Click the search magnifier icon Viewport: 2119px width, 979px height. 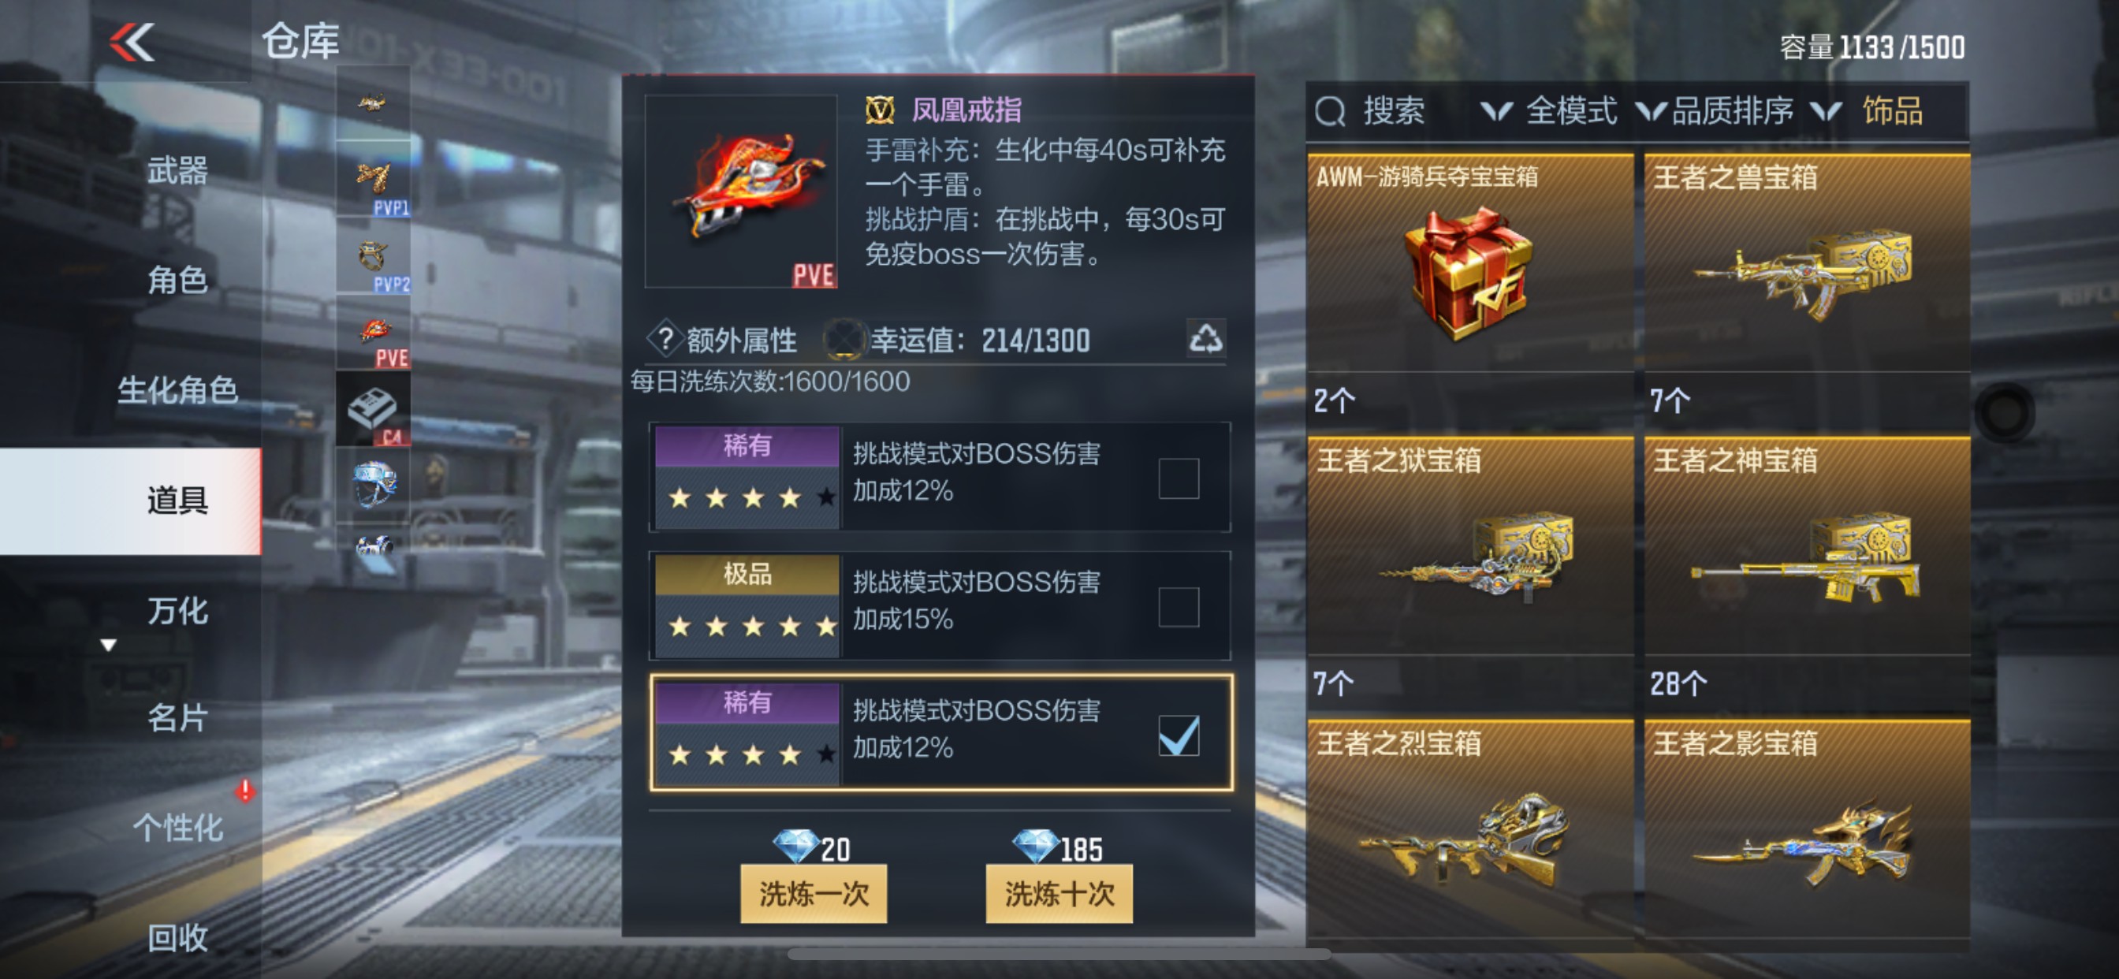(x=1330, y=111)
